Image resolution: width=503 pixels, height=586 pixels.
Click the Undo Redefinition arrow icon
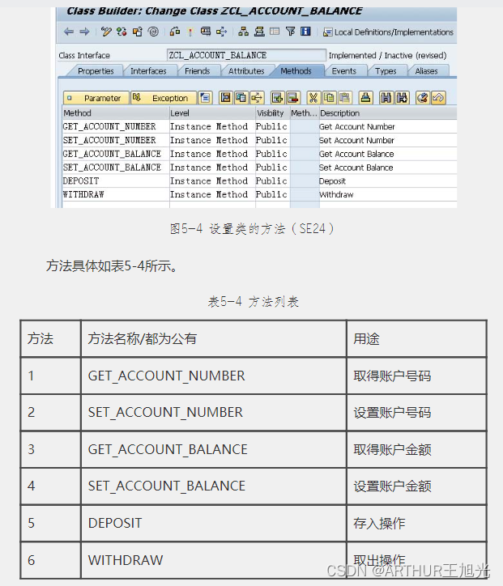[438, 98]
